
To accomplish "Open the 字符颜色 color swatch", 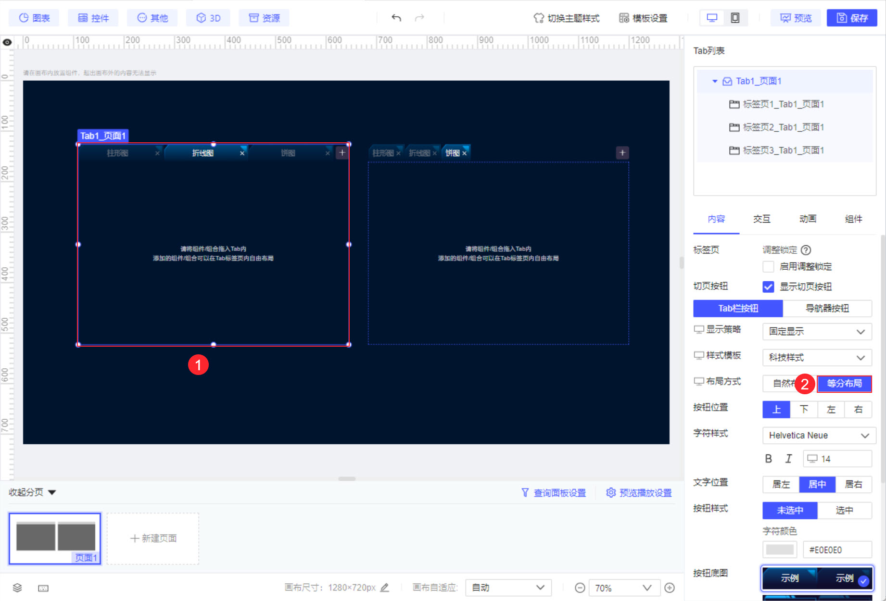I will (780, 550).
